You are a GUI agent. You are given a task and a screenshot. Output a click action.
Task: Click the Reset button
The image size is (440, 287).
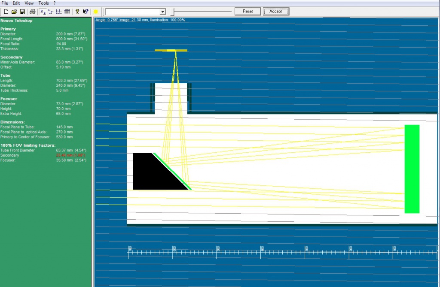[248, 11]
